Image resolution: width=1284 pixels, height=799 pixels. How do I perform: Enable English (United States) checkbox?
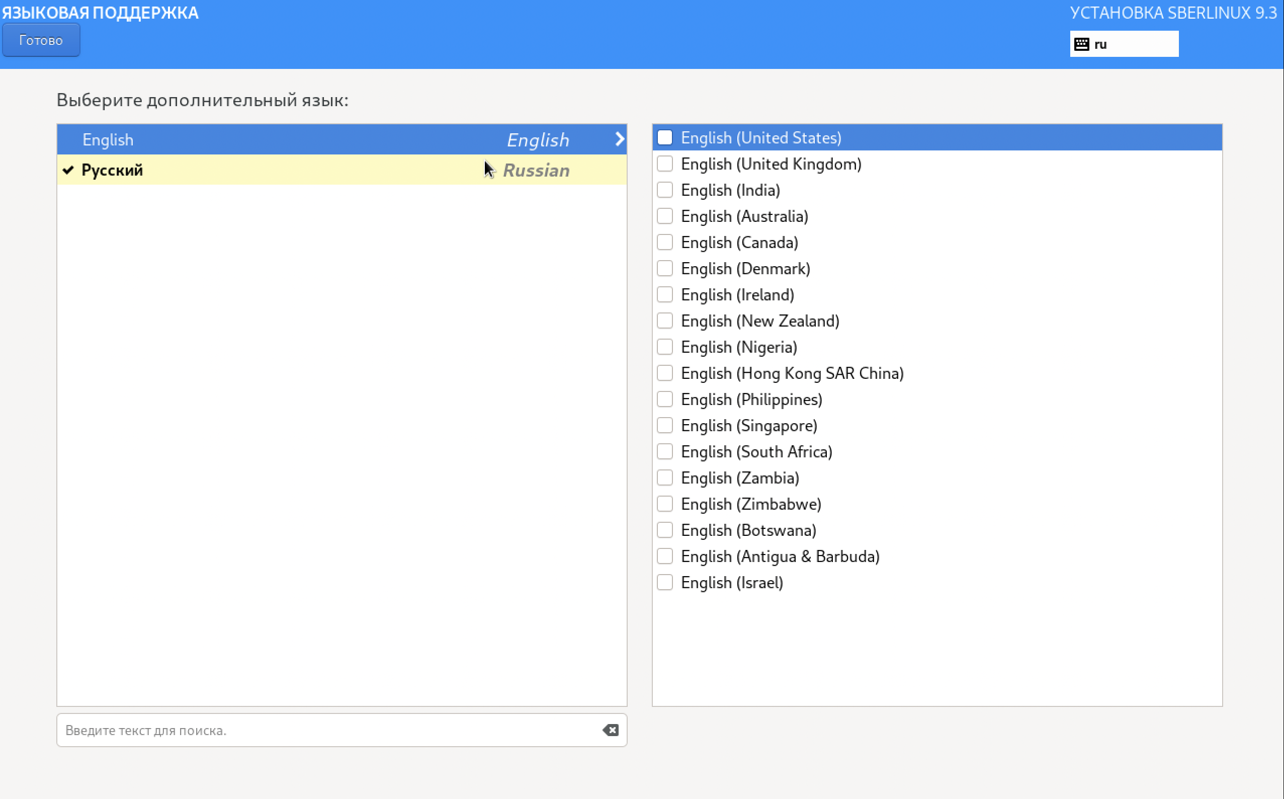pos(664,137)
